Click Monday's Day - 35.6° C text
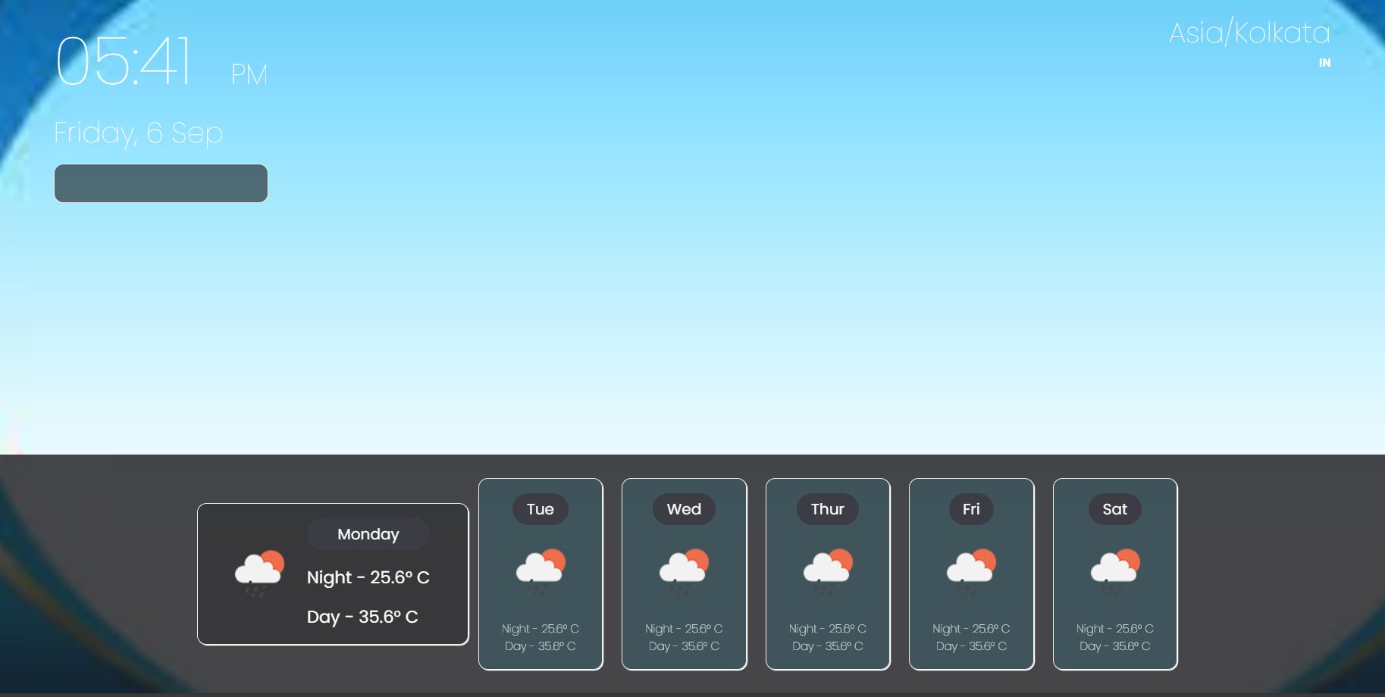 click(362, 617)
